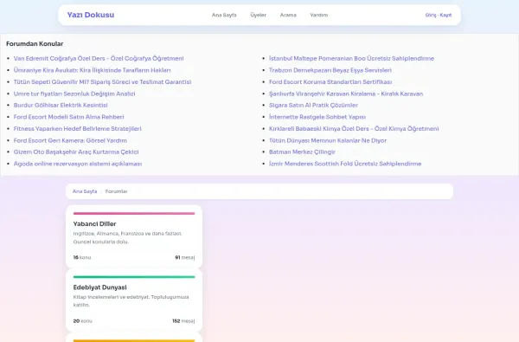Open Şanlıurfa Viranşehir Karavan Kiralama topic
Image resolution: width=519 pixels, height=342 pixels.
pos(346,94)
